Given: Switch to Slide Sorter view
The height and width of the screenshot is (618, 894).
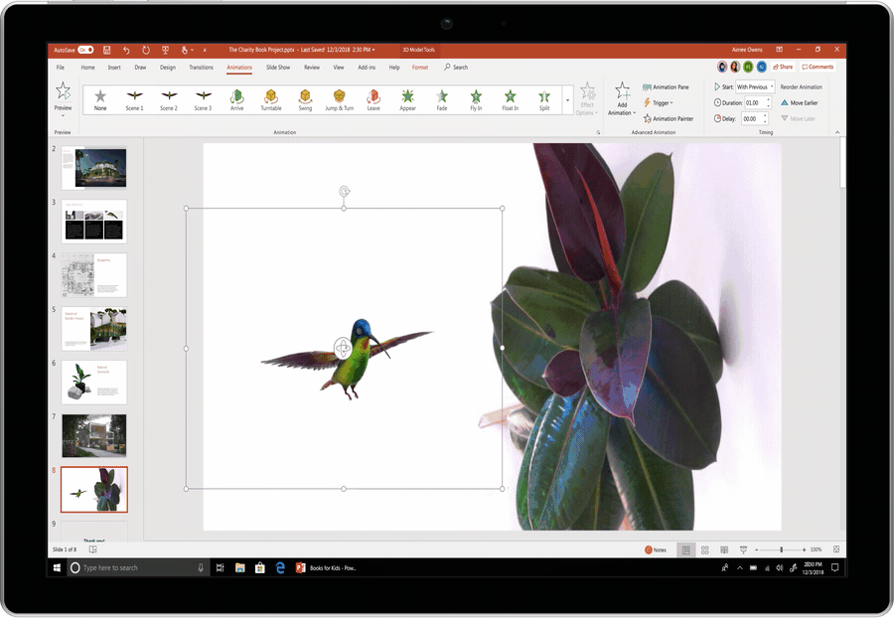Looking at the screenshot, I should coord(704,548).
